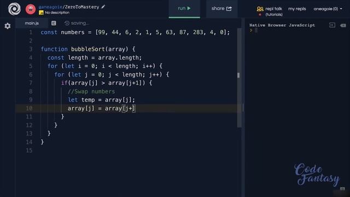350x197 pixels.
Task: Click the inner for loop with j
Action: click(x=112, y=74)
